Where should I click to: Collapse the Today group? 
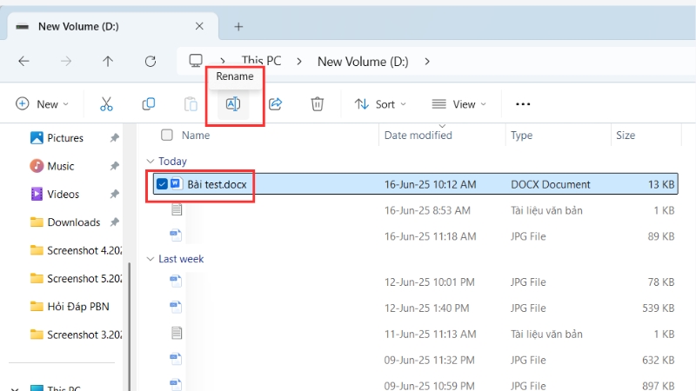pos(151,162)
